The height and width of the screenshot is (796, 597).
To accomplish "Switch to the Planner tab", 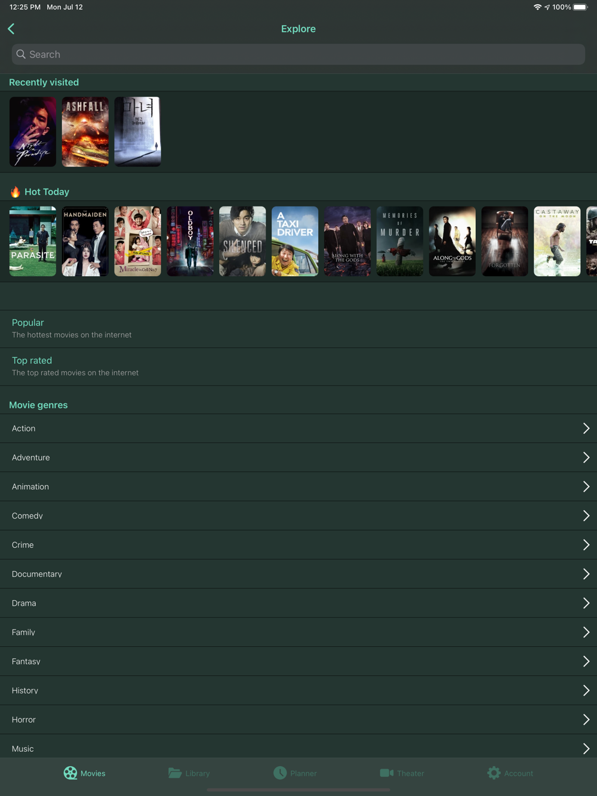I will point(295,773).
